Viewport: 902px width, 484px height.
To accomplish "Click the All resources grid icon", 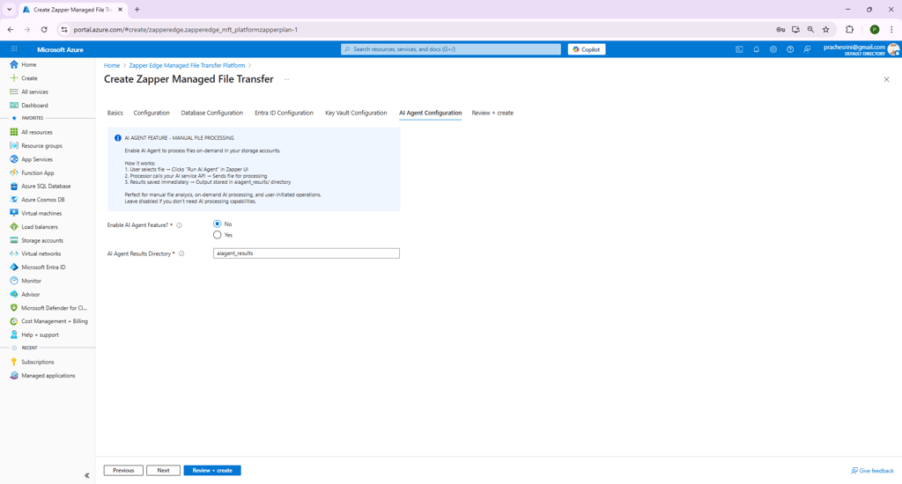I will coord(14,132).
